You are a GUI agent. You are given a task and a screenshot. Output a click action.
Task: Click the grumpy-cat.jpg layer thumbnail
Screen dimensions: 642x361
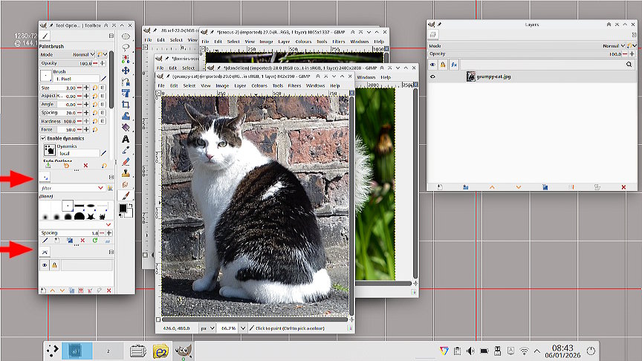(470, 76)
